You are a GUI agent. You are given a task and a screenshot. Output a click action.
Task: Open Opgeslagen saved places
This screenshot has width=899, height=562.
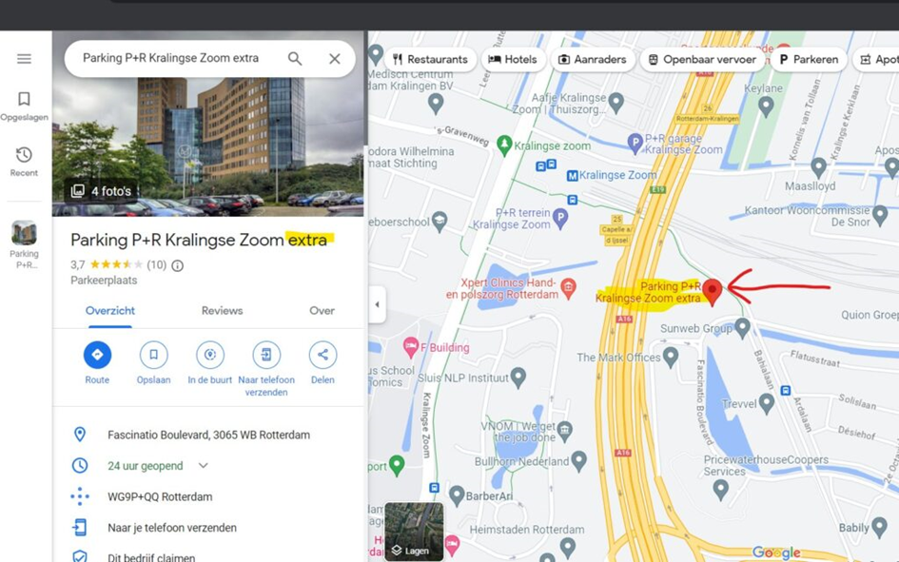(x=24, y=106)
